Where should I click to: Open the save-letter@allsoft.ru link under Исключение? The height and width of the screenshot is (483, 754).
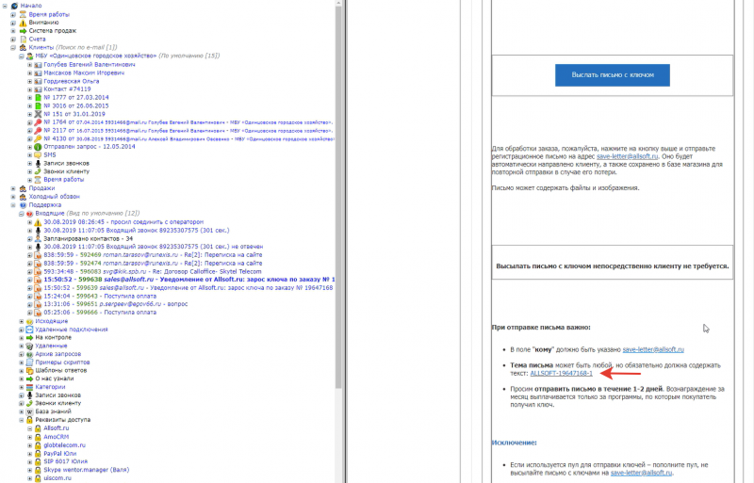click(x=641, y=473)
